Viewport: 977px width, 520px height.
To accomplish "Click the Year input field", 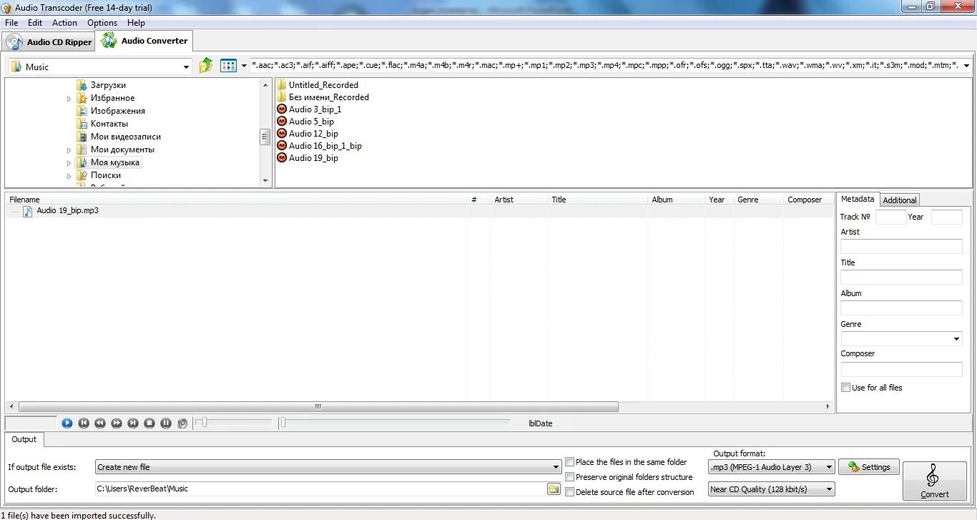I will (x=947, y=217).
